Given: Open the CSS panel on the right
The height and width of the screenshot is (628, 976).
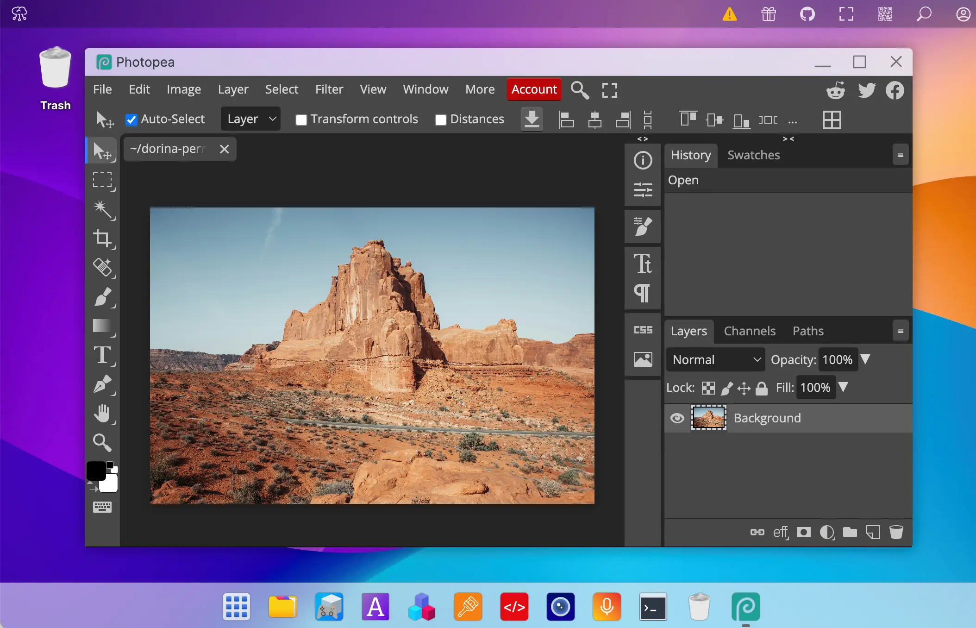Looking at the screenshot, I should click(x=642, y=329).
